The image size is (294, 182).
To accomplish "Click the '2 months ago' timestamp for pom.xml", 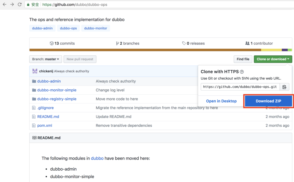I will [277, 125].
